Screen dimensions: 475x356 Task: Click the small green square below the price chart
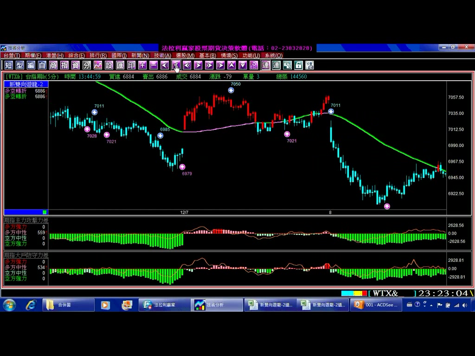point(45,212)
